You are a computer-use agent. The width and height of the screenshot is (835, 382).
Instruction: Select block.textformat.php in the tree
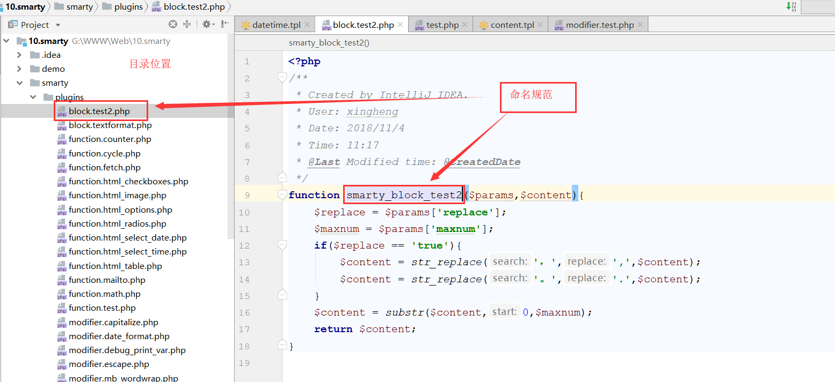point(110,125)
